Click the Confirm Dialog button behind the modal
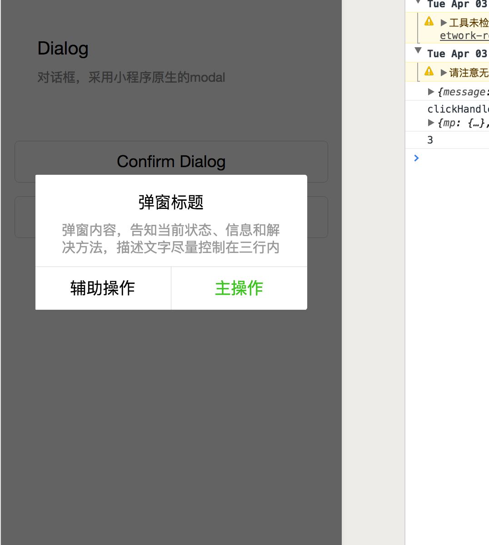 (x=171, y=162)
